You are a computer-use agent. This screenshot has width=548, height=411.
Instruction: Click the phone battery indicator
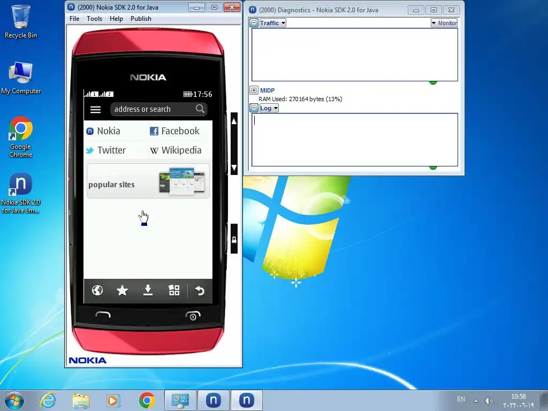tap(188, 94)
